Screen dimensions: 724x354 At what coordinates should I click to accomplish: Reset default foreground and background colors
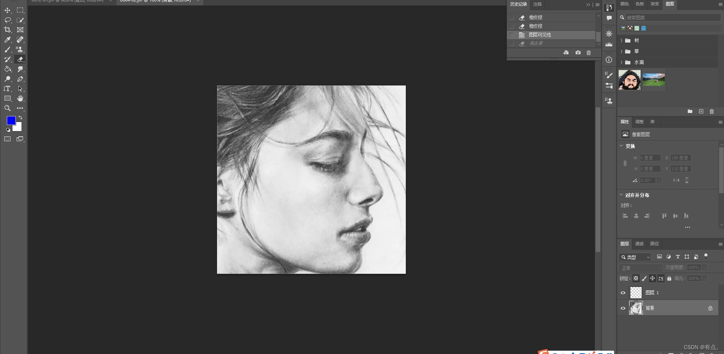click(x=8, y=130)
